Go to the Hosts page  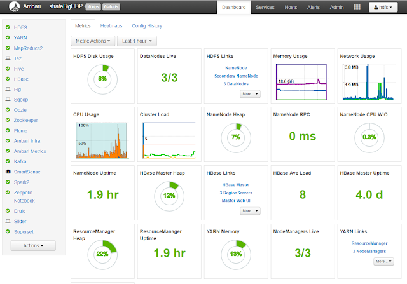click(x=291, y=7)
